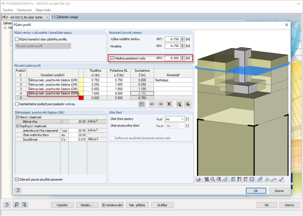
Task: Click the Grafika button
Action: pyautogui.click(x=162, y=205)
